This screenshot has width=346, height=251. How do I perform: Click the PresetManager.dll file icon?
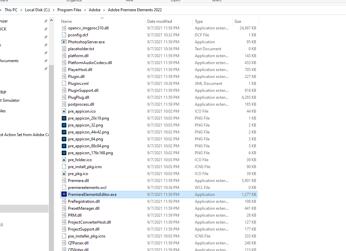[64, 208]
